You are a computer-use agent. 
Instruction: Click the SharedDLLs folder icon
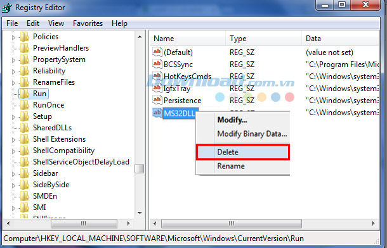(25, 128)
